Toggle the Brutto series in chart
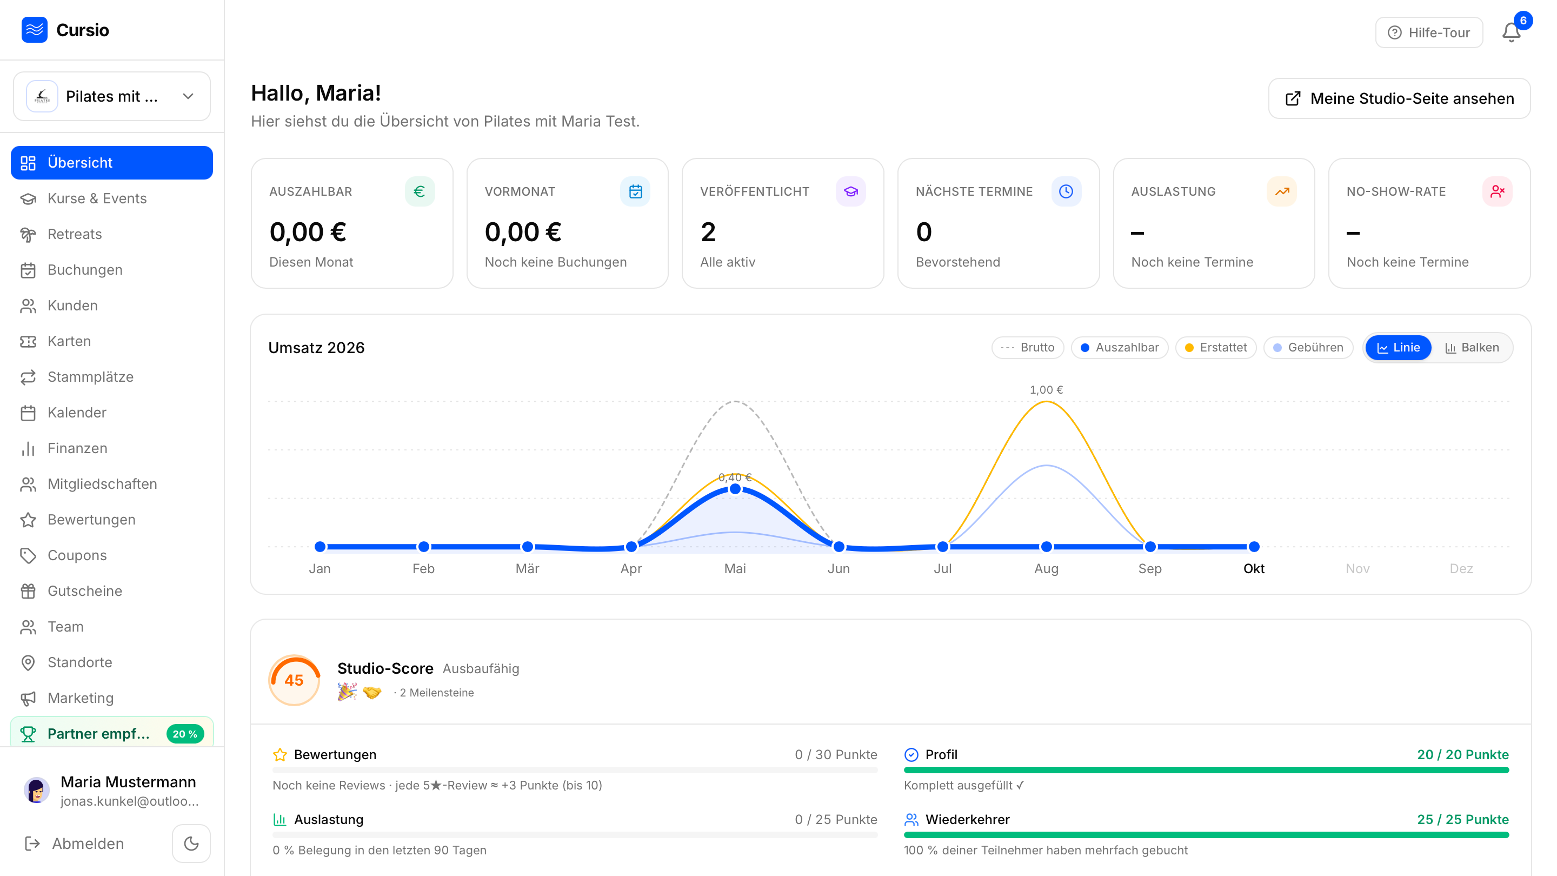 pyautogui.click(x=1028, y=348)
